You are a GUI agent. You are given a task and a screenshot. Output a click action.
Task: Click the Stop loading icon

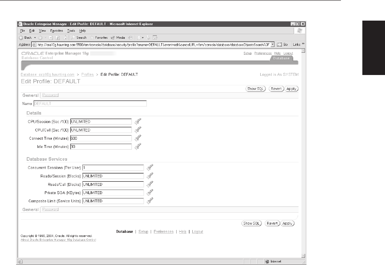51,38
